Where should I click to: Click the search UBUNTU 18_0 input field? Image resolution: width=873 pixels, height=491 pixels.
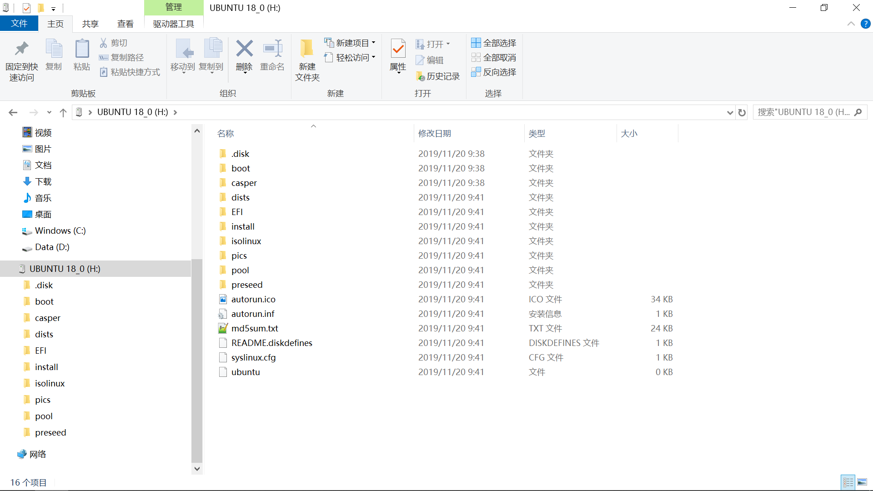(803, 112)
